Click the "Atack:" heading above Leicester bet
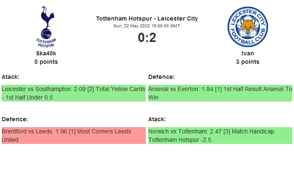294x193 pixels. (x=10, y=77)
